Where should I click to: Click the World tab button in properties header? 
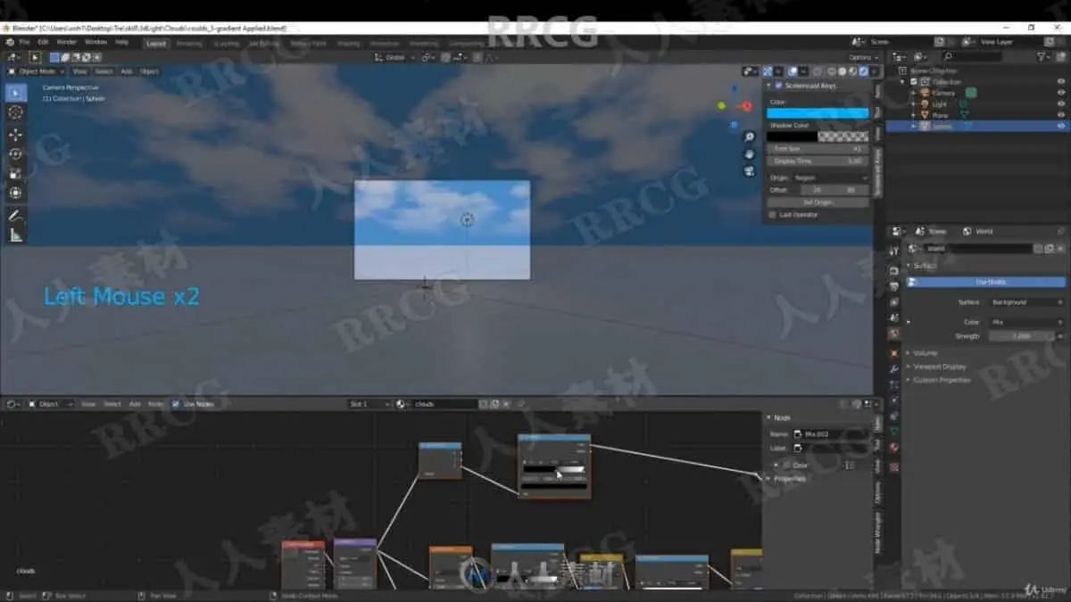[x=978, y=231]
